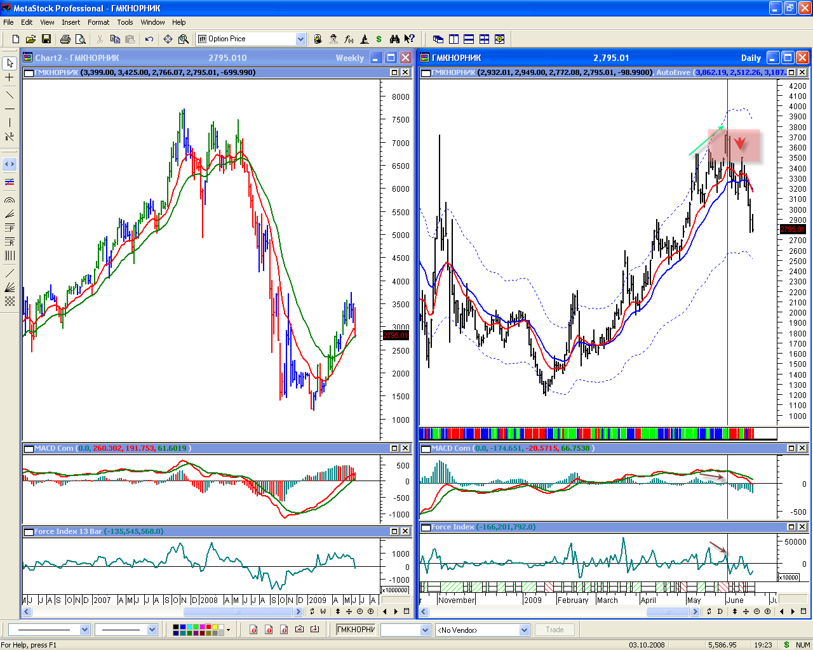Activate the crosshair choose-security icon
Screen dimensions: 813x650
coord(168,39)
